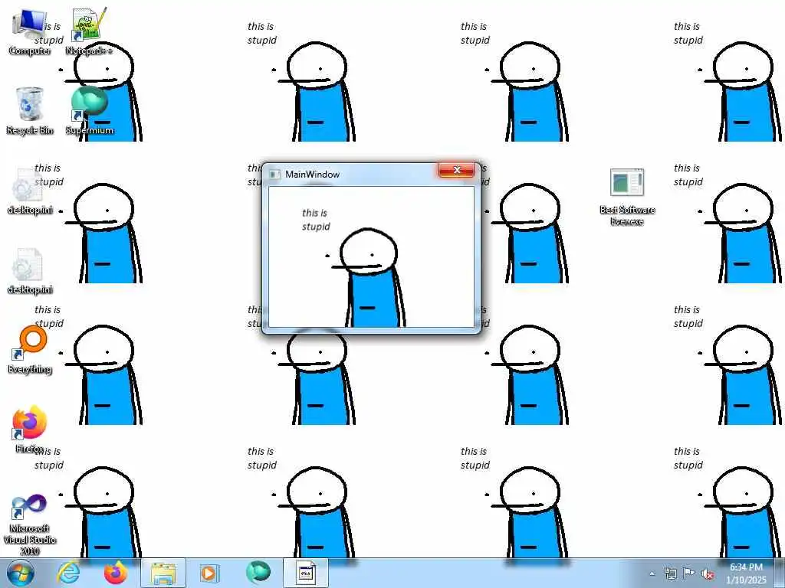Select the Computer desktop icon
Viewport: 785px width, 588px height.
pyautogui.click(x=30, y=32)
